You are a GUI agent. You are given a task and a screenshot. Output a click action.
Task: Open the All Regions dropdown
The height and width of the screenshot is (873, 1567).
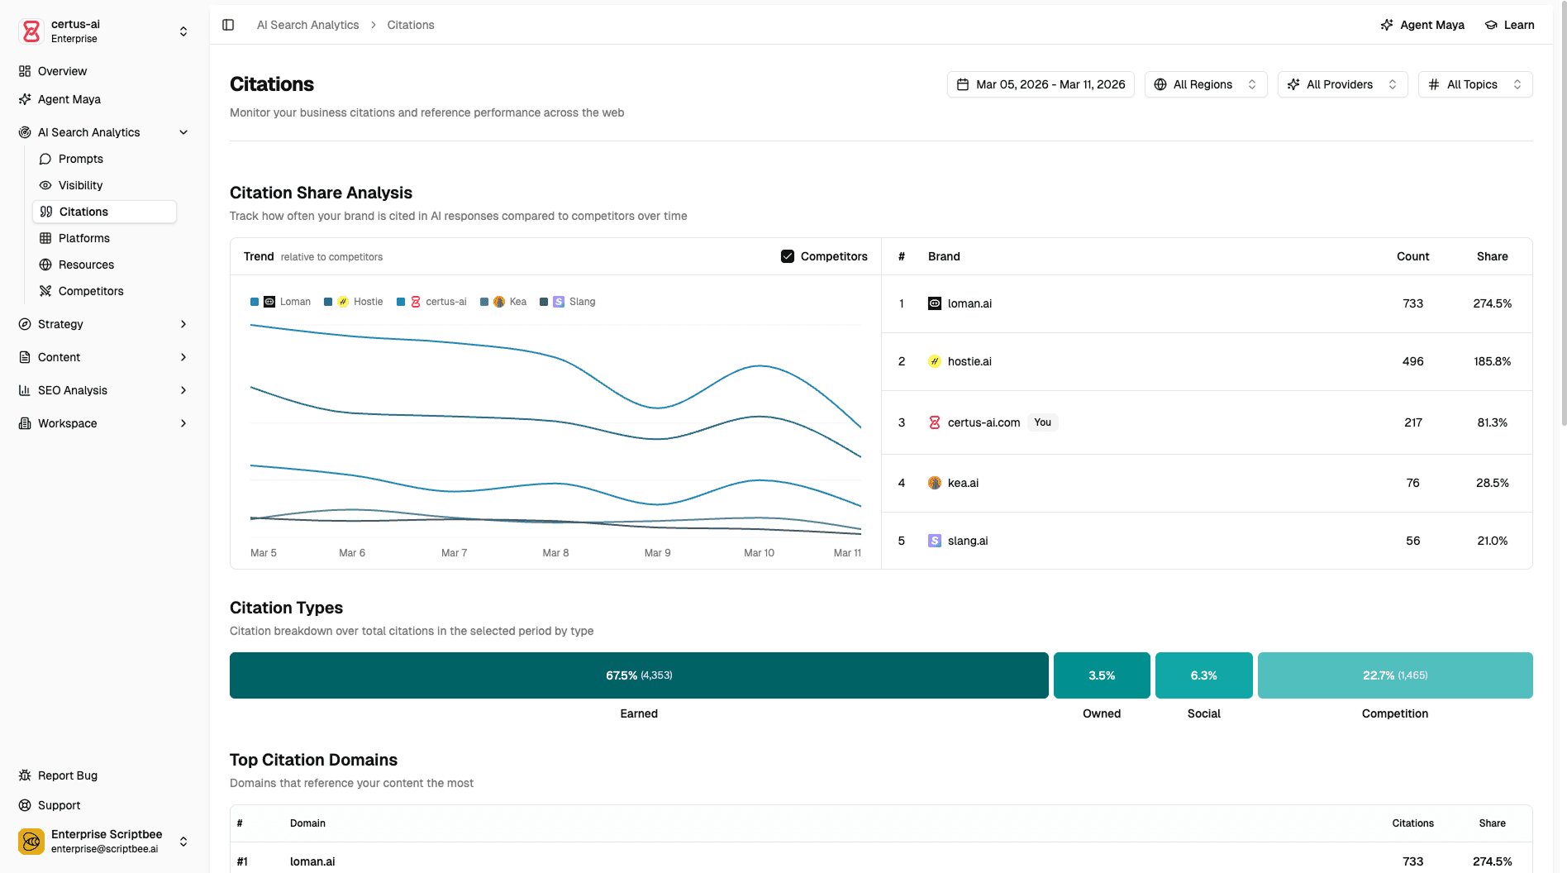point(1206,84)
